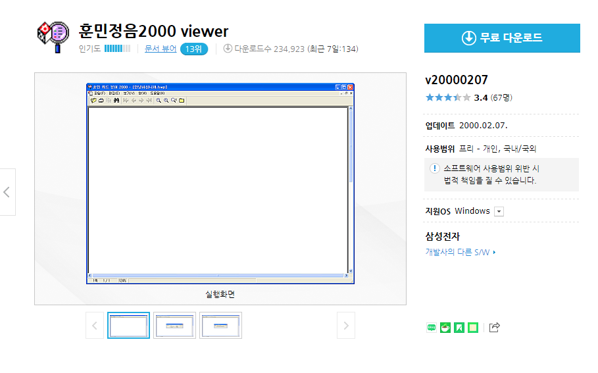Click the 인기도 popularity bar

117,49
